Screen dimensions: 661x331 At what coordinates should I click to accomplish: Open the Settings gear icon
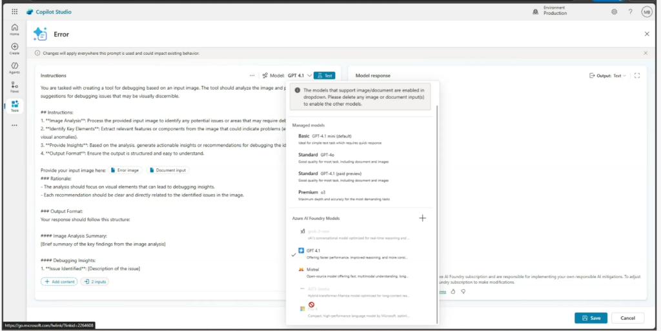tap(615, 12)
